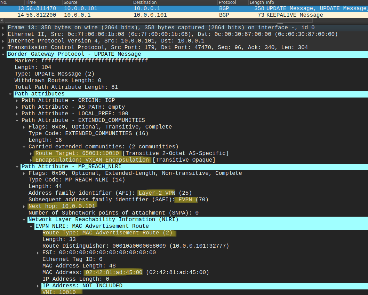Screen dimensions: 368x295
Task: Expand Next hop: 10.0.0.101 row
Action: [x=24, y=207]
